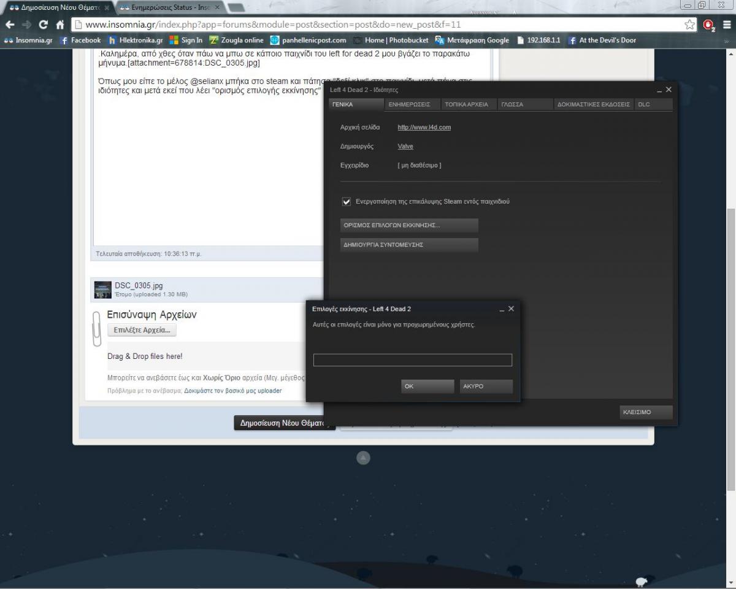The height and width of the screenshot is (589, 736).
Task: Open the Chrome menu hamburger icon
Action: point(727,25)
